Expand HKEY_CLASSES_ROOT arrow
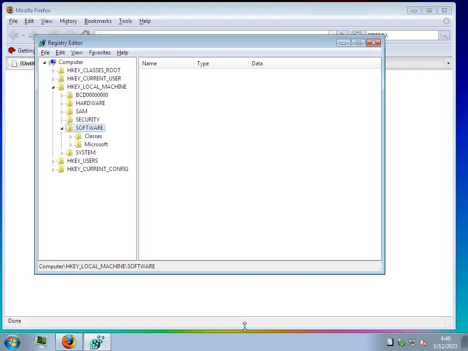468x351 pixels. (x=53, y=71)
